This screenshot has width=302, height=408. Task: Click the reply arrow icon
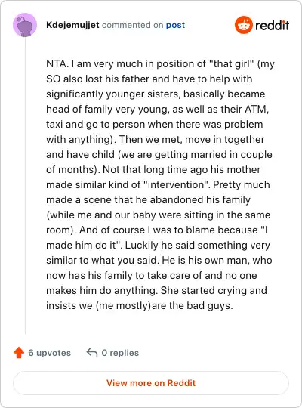point(92,353)
